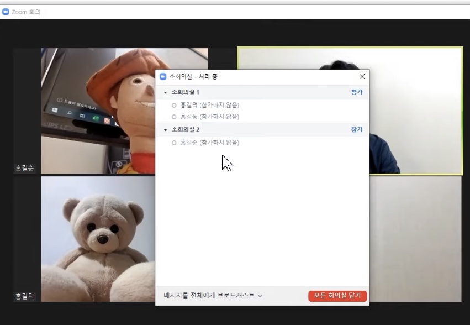Click the Zoom icon in the breakout rooms dialog header

pyautogui.click(x=163, y=76)
